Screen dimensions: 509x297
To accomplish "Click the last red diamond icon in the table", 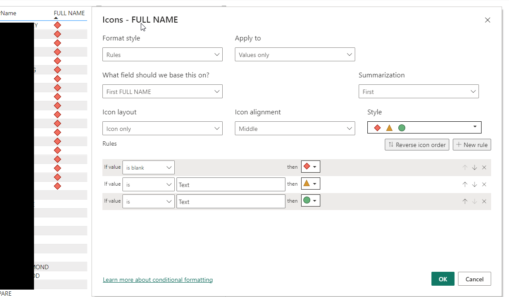I will tap(58, 186).
